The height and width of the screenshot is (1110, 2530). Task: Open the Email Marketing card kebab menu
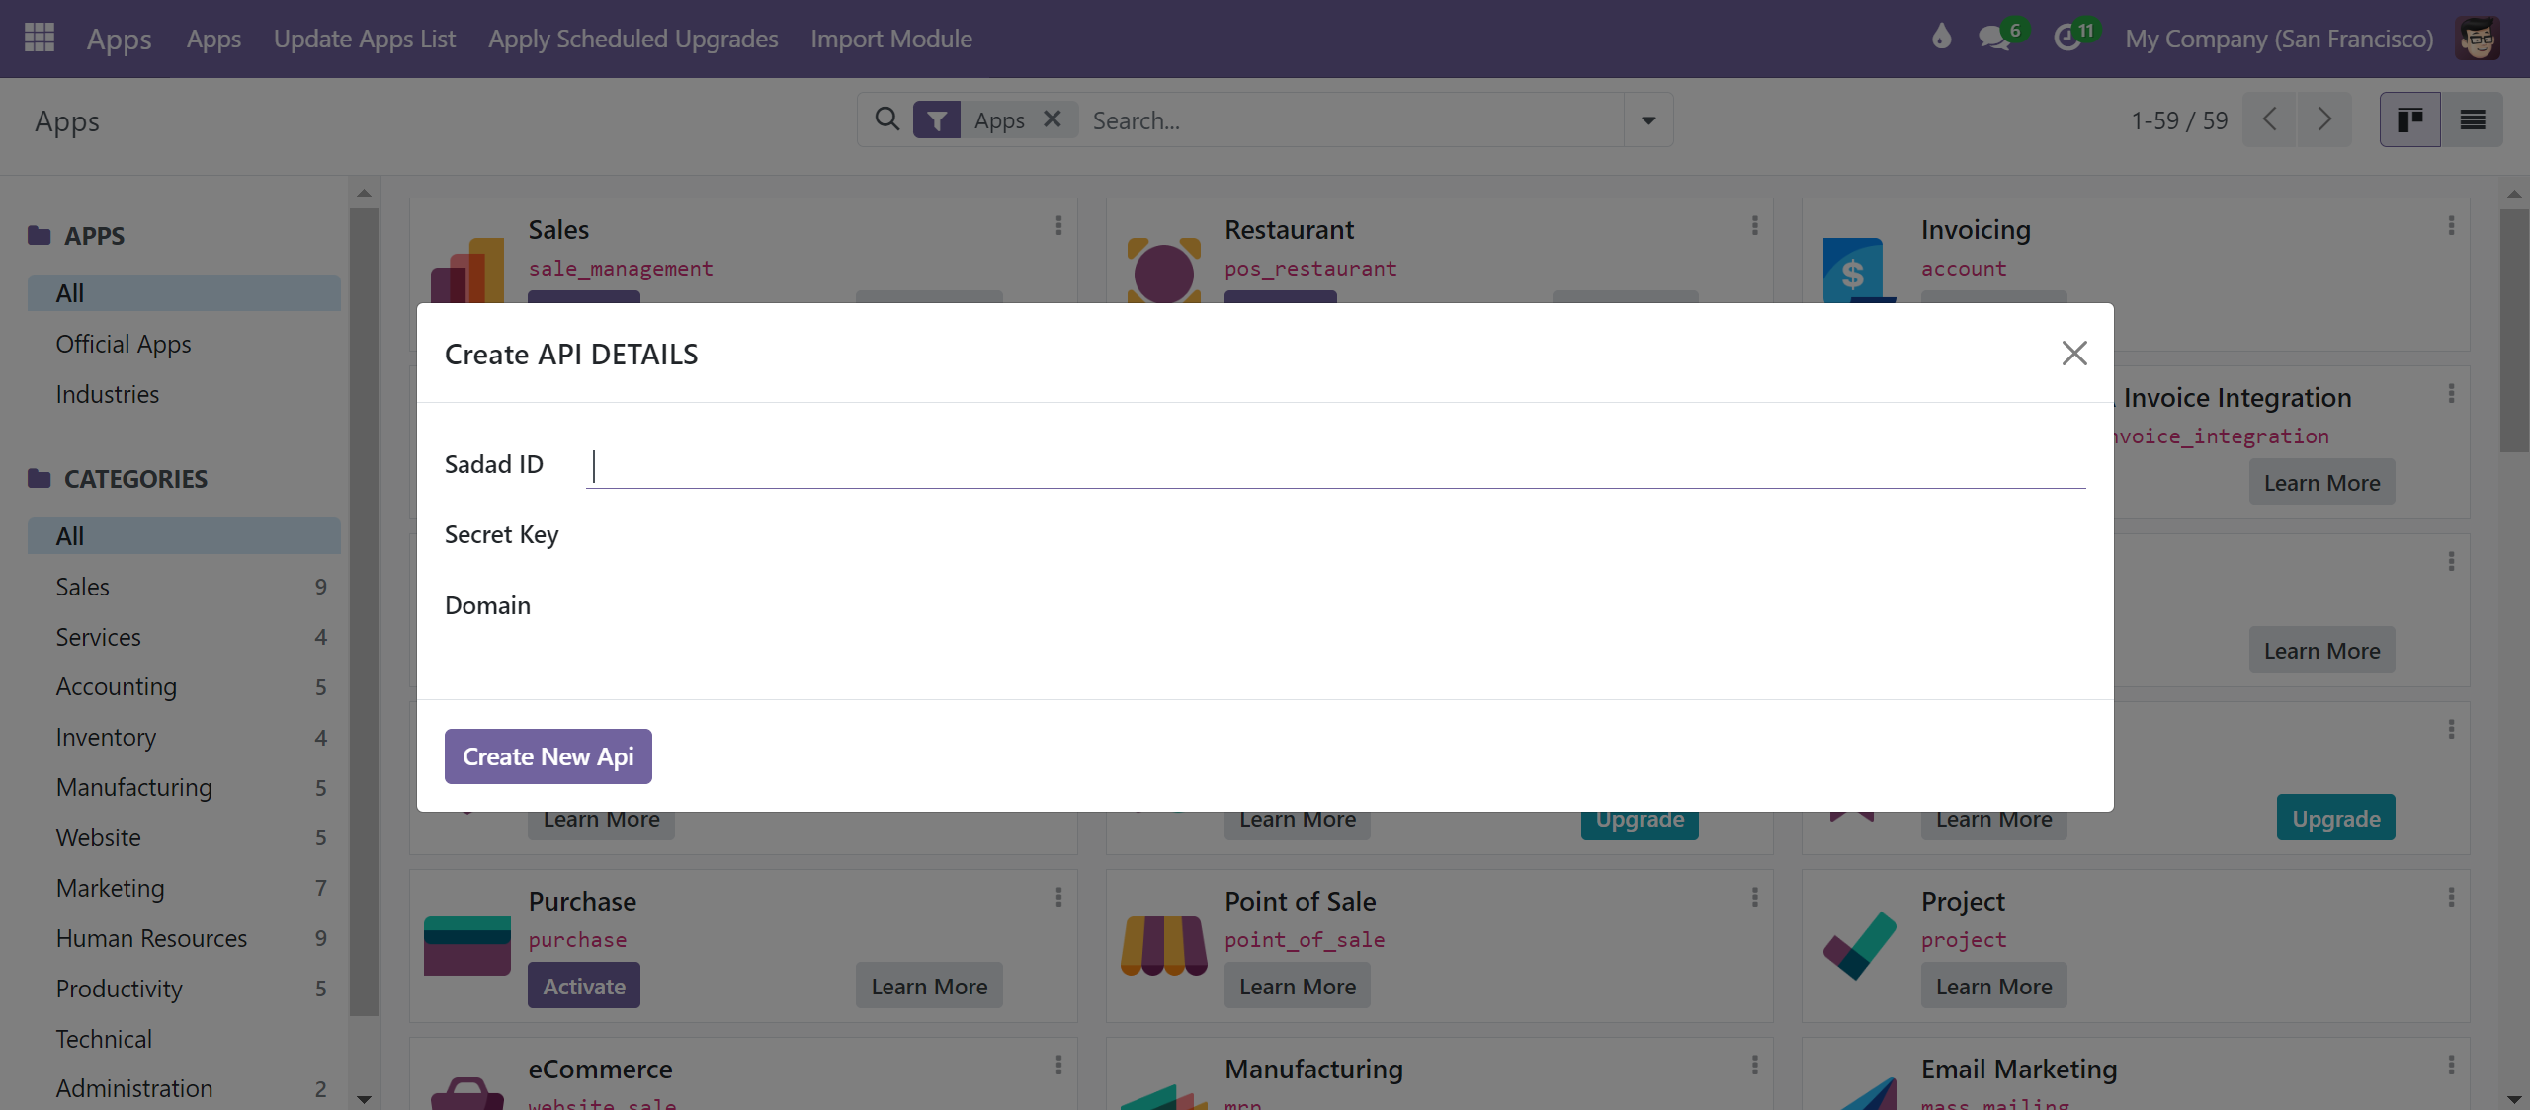[2451, 1065]
